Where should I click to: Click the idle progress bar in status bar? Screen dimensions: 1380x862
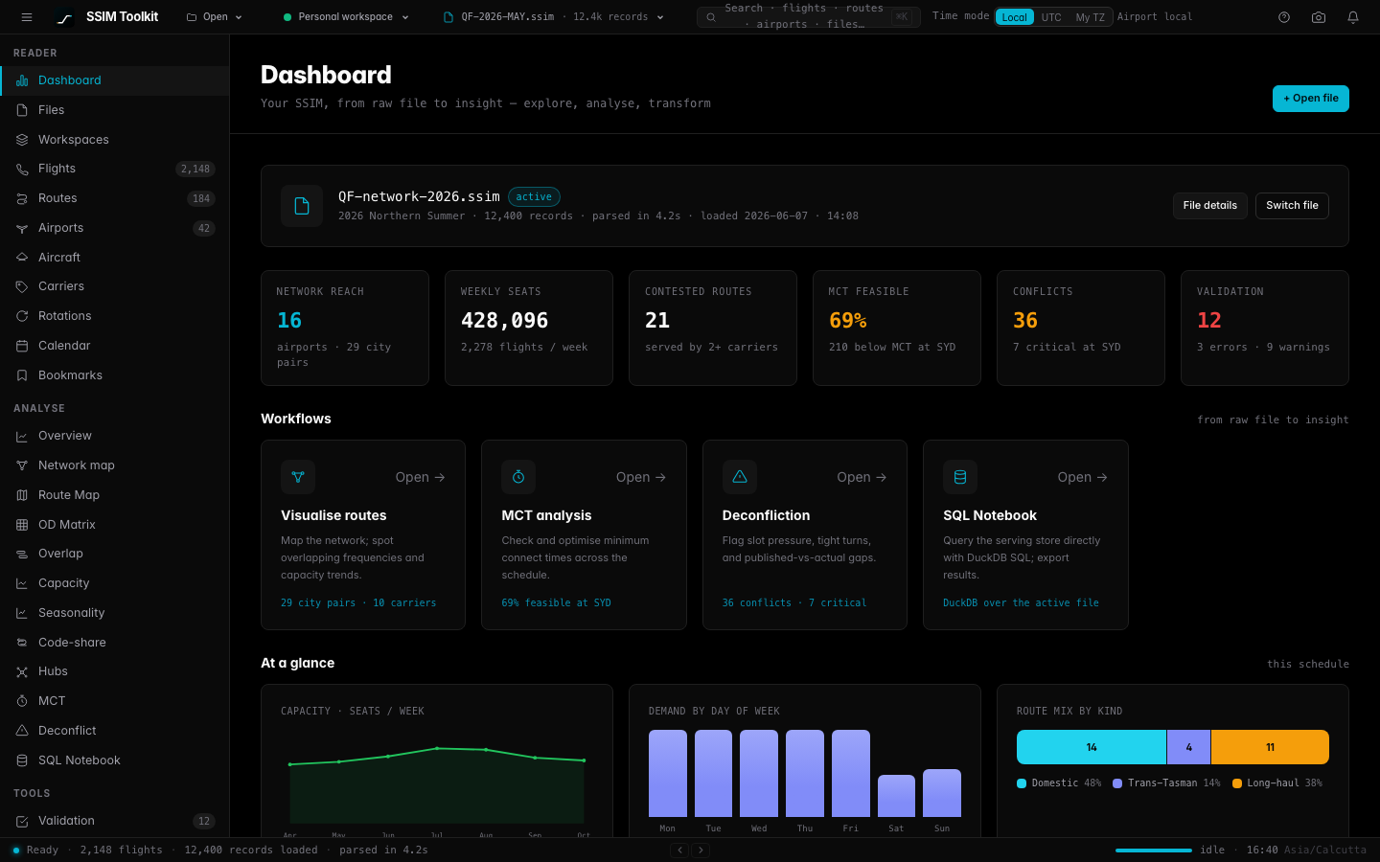1154,851
